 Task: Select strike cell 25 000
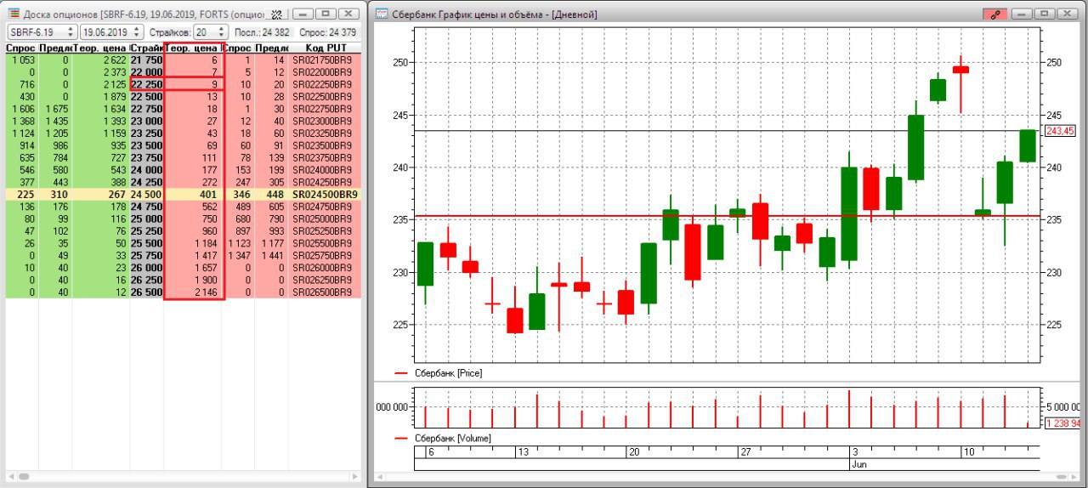point(146,218)
